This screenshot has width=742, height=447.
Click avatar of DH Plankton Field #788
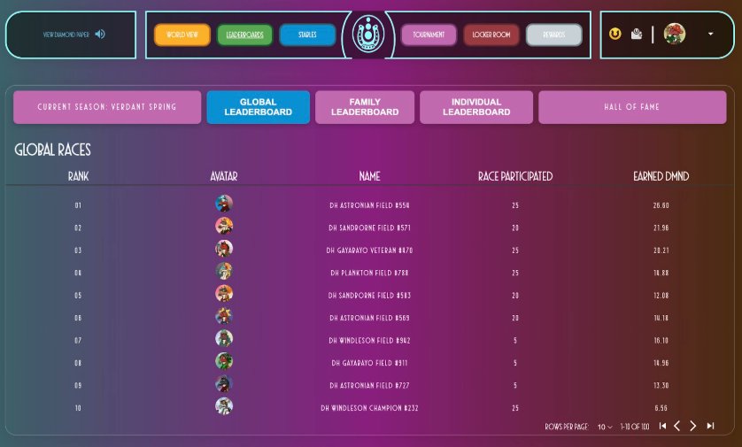point(224,271)
